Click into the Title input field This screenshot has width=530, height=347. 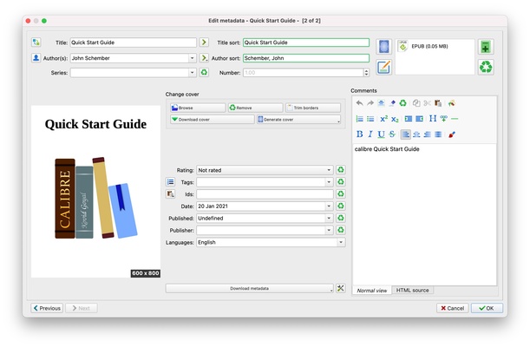click(x=134, y=43)
